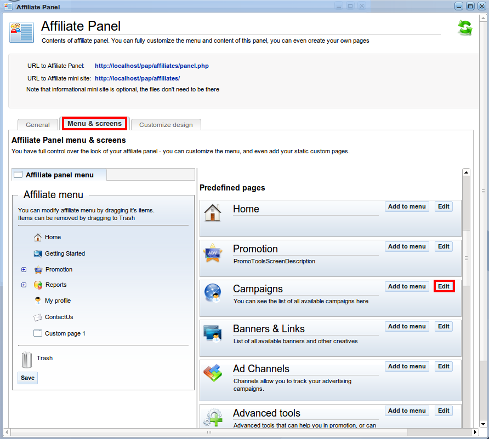
Task: Add Campaigns page to menu
Action: (407, 286)
